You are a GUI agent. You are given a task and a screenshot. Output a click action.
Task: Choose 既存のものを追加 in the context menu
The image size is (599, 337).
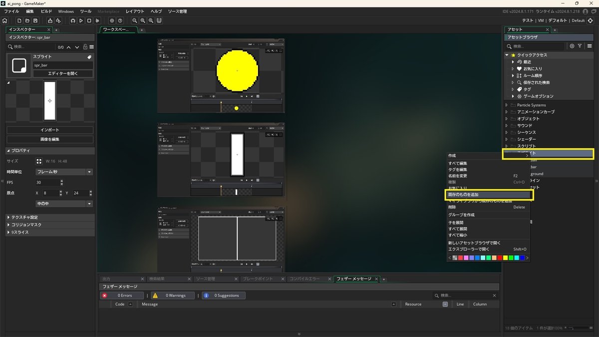coord(464,195)
